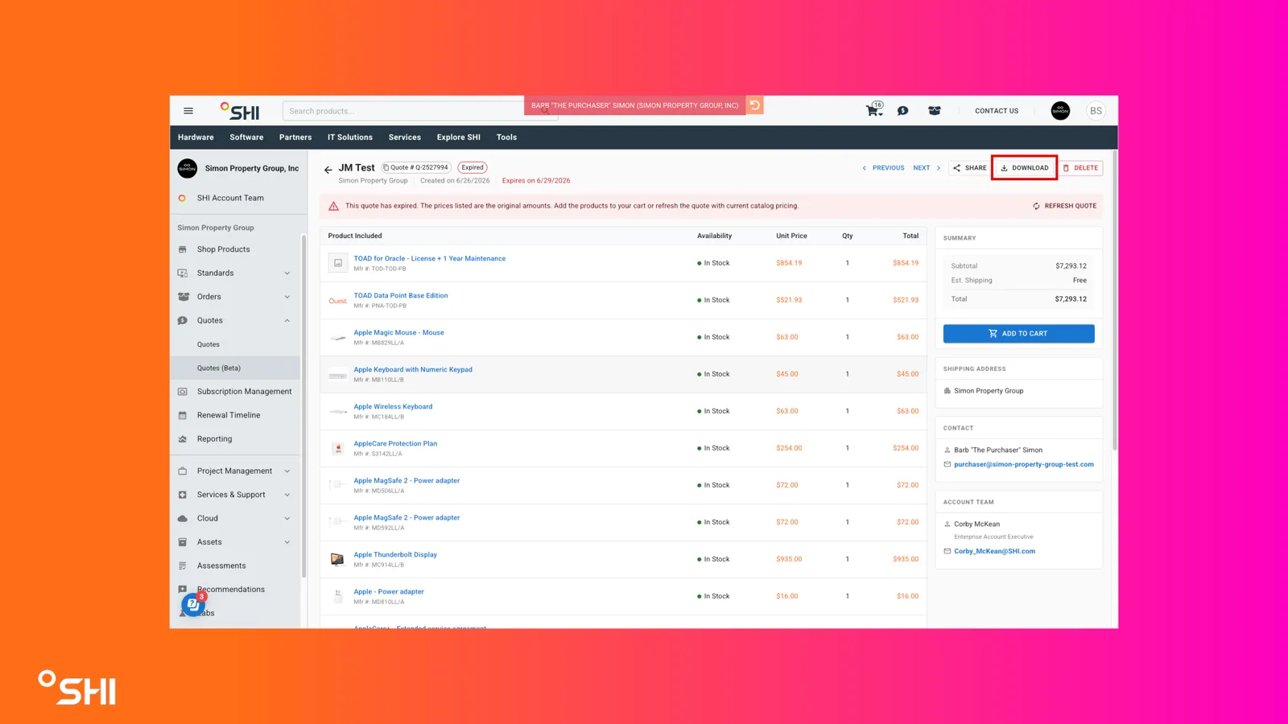This screenshot has height=724, width=1288.
Task: Expand the Assets sidebar section
Action: pos(234,542)
